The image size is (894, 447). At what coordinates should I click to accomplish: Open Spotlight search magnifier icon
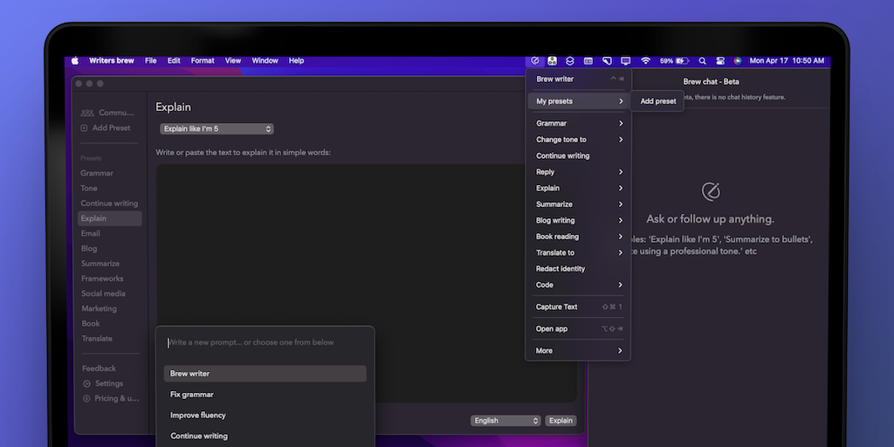coord(703,60)
